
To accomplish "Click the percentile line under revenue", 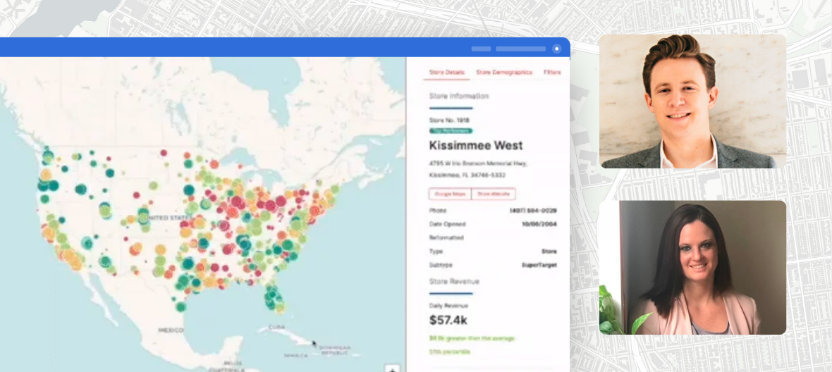I will (449, 352).
